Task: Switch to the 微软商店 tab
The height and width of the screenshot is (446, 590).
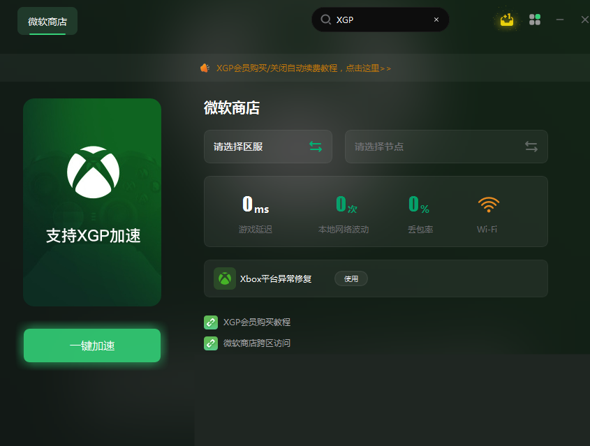Action: [x=47, y=22]
